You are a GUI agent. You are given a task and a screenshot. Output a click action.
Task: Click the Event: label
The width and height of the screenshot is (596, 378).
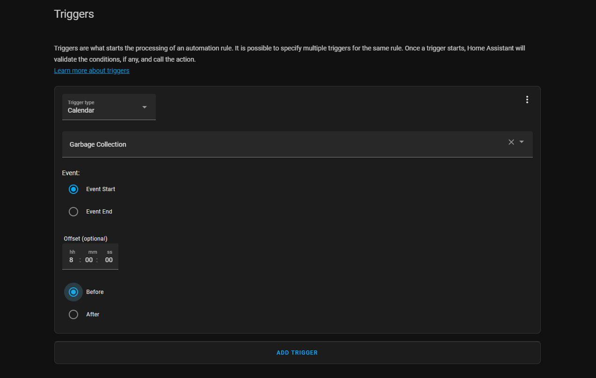71,173
